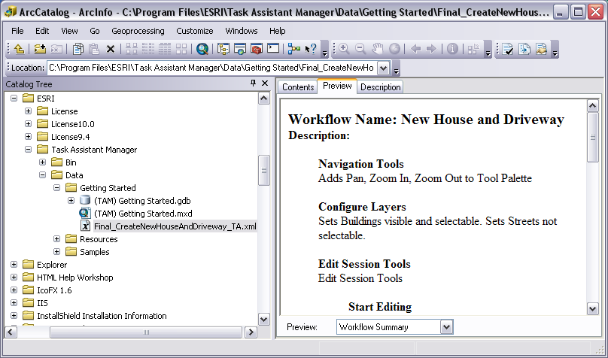The width and height of the screenshot is (608, 358).
Task: Select (TAM) Getting Started.mxd in tree
Action: [x=143, y=214]
